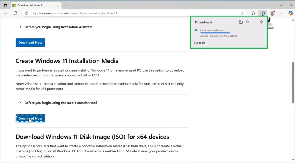Open Settings and more ellipsis menu

(282, 13)
